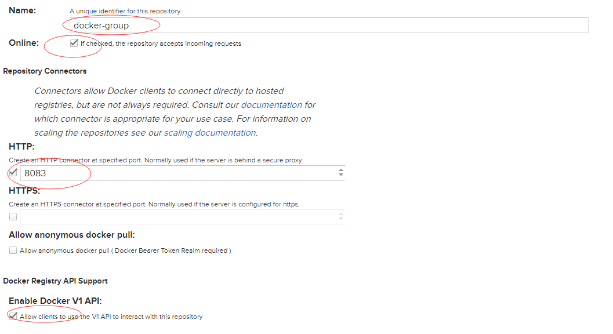Viewport: 613px width, 334px height.
Task: Increase the HTTPS port with the up arrow
Action: pyautogui.click(x=341, y=214)
